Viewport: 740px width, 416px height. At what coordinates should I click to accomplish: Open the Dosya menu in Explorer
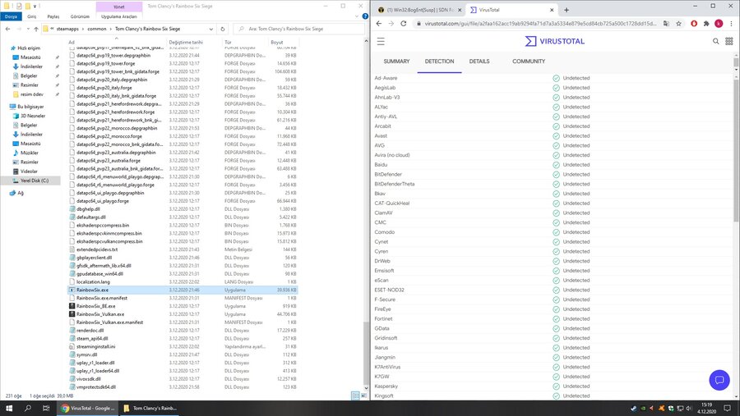coord(11,16)
